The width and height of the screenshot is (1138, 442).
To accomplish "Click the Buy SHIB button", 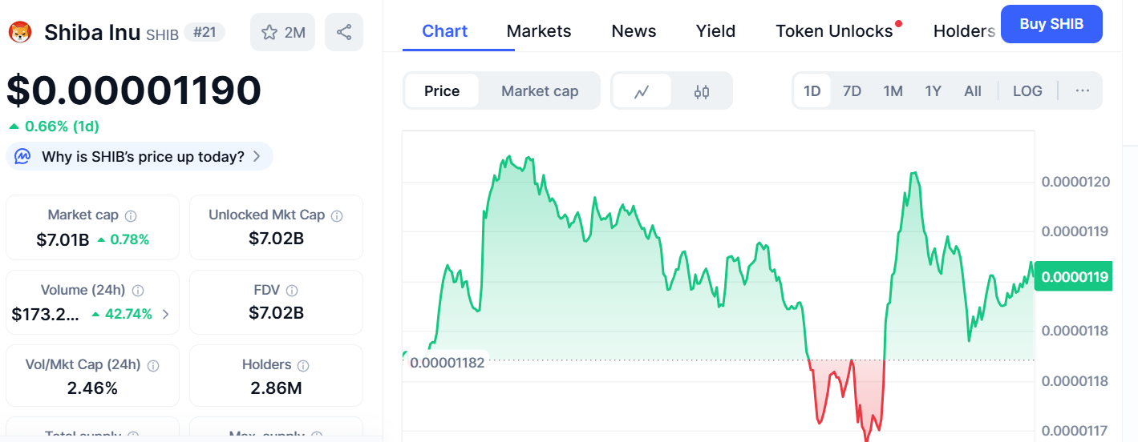I will (1051, 24).
